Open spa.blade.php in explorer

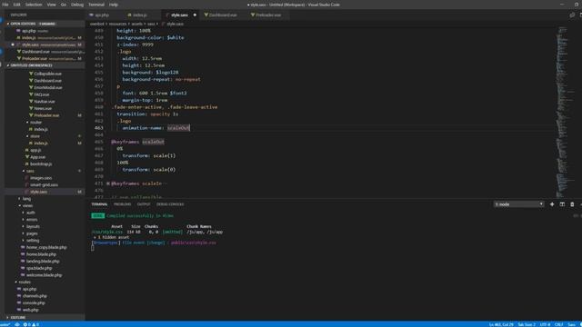(x=39, y=268)
